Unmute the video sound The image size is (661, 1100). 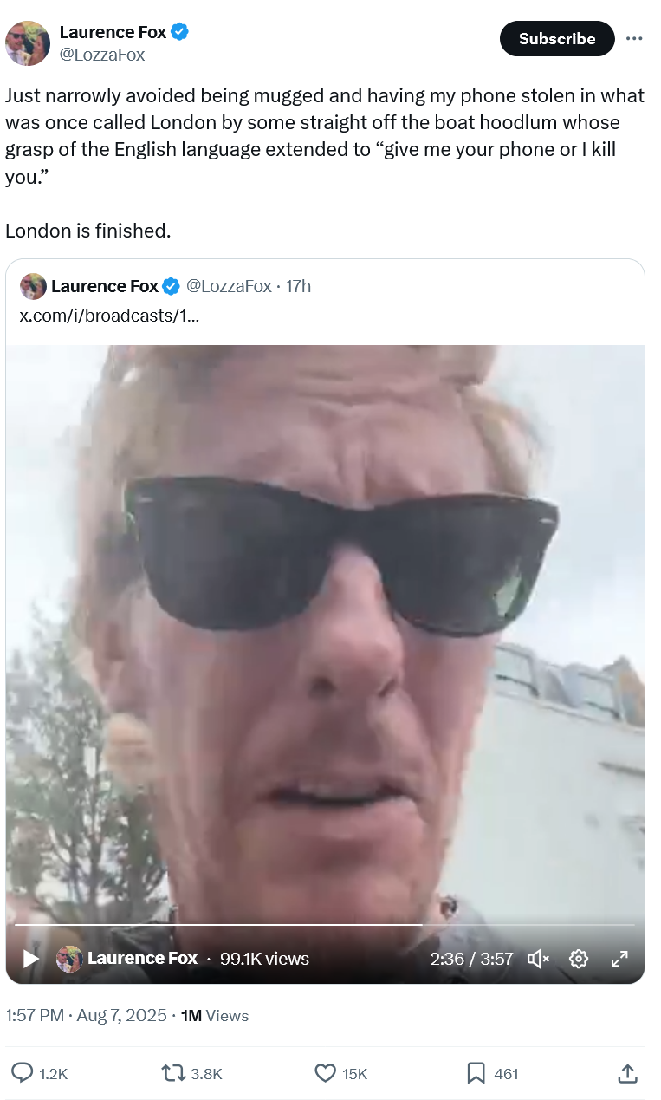click(538, 959)
